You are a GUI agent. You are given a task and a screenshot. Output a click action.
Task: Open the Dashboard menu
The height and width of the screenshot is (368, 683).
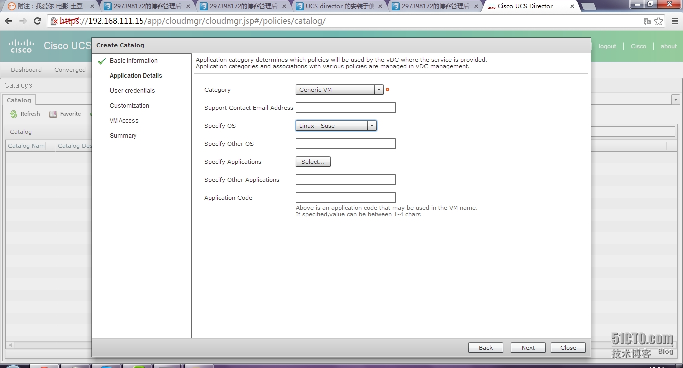pos(26,70)
